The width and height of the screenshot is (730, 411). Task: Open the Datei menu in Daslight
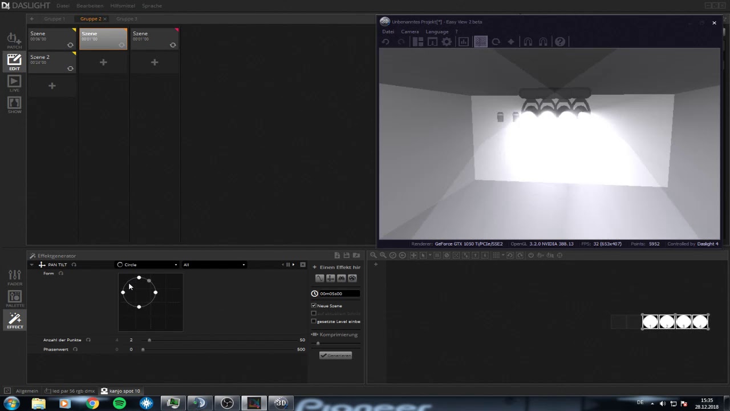63,5
